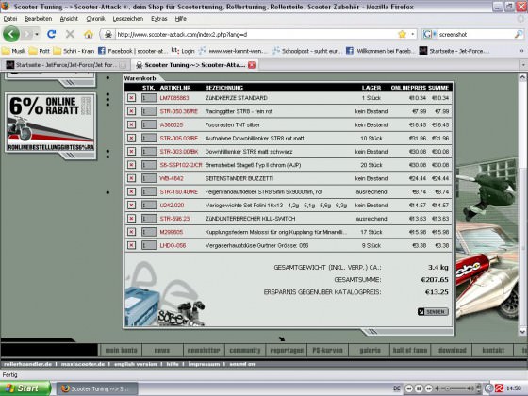This screenshot has height=396, width=528.
Task: Open the search engine selector dropdown
Action: point(429,34)
